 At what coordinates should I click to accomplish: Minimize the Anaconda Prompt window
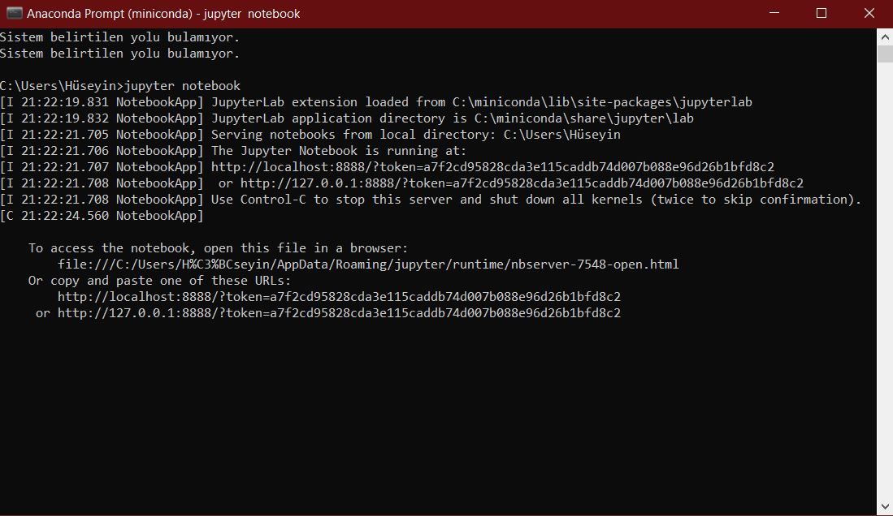(x=775, y=13)
